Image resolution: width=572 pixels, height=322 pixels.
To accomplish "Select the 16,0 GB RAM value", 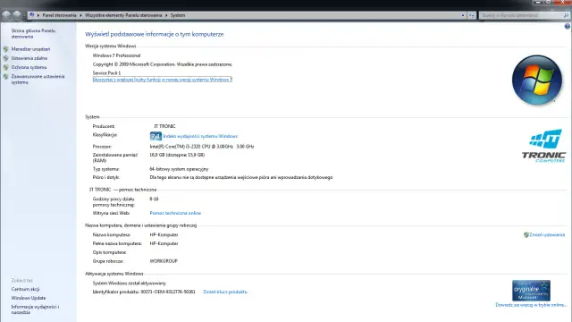I will coord(177,155).
